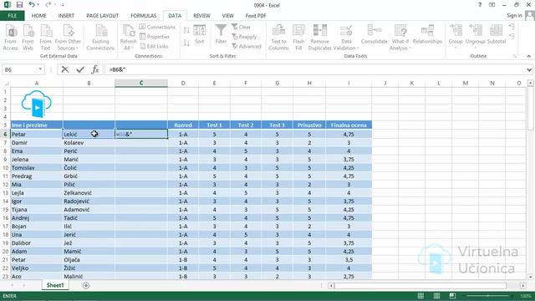The height and width of the screenshot is (301, 535).
Task: Open Ribbon Display Options
Action: click(x=492, y=5)
